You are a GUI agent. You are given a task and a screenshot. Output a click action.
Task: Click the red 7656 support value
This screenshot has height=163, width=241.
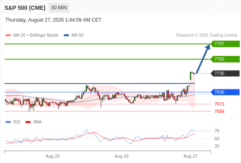(x=219, y=111)
